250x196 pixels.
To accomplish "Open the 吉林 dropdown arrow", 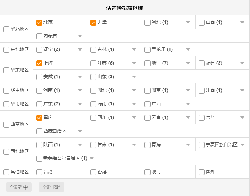I will tap(134, 49).
